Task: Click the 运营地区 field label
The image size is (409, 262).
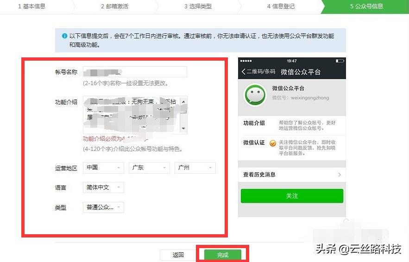Action: click(x=66, y=168)
